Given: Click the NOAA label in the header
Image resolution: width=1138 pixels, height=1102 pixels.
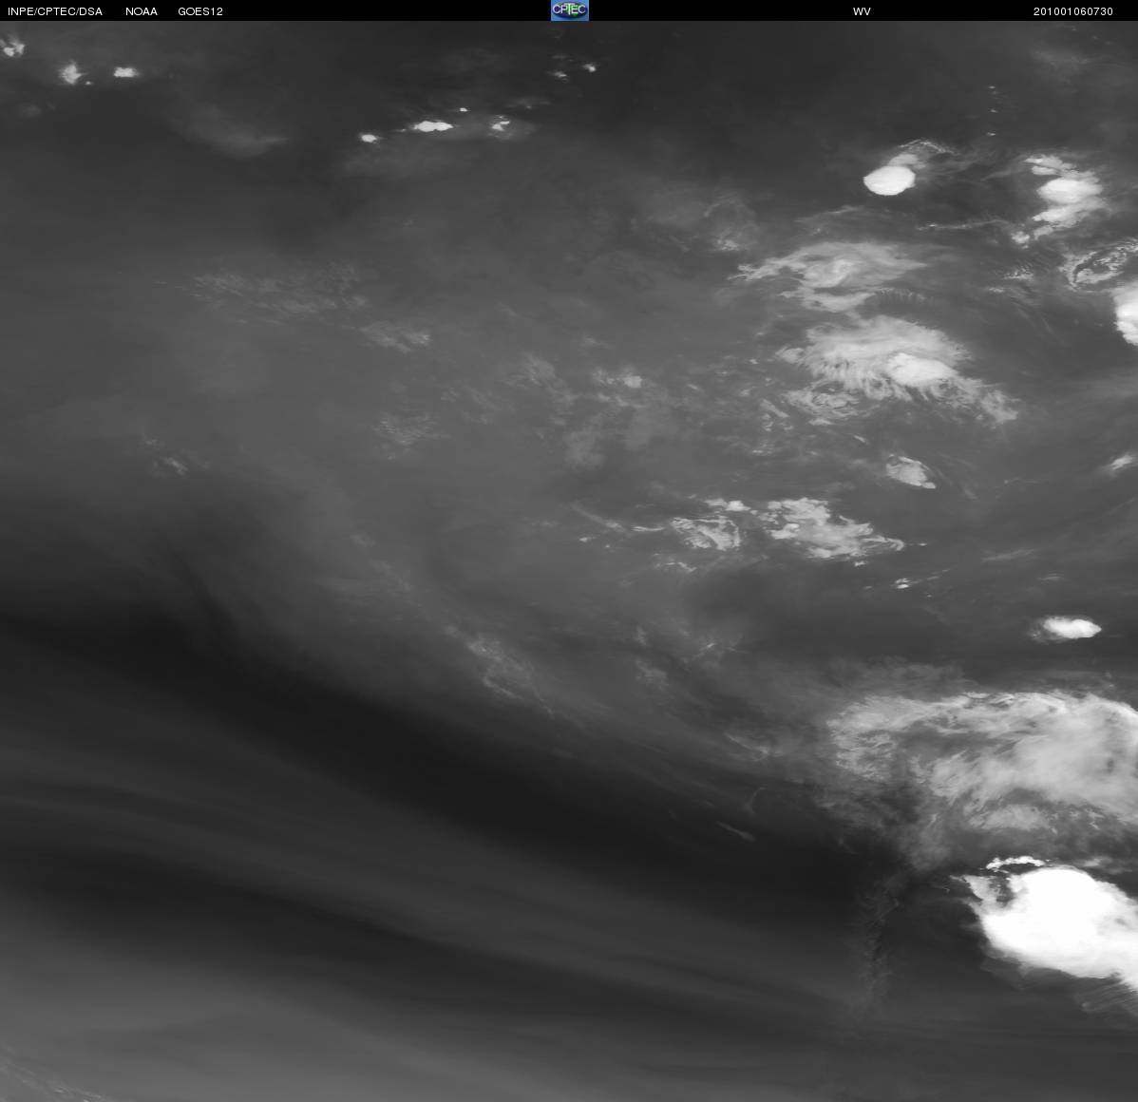Looking at the screenshot, I should pos(142,11).
